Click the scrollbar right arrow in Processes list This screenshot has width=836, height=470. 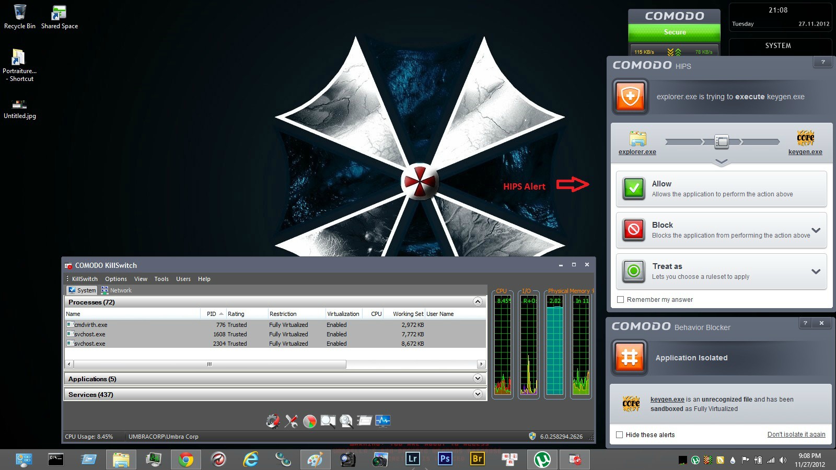tap(482, 364)
